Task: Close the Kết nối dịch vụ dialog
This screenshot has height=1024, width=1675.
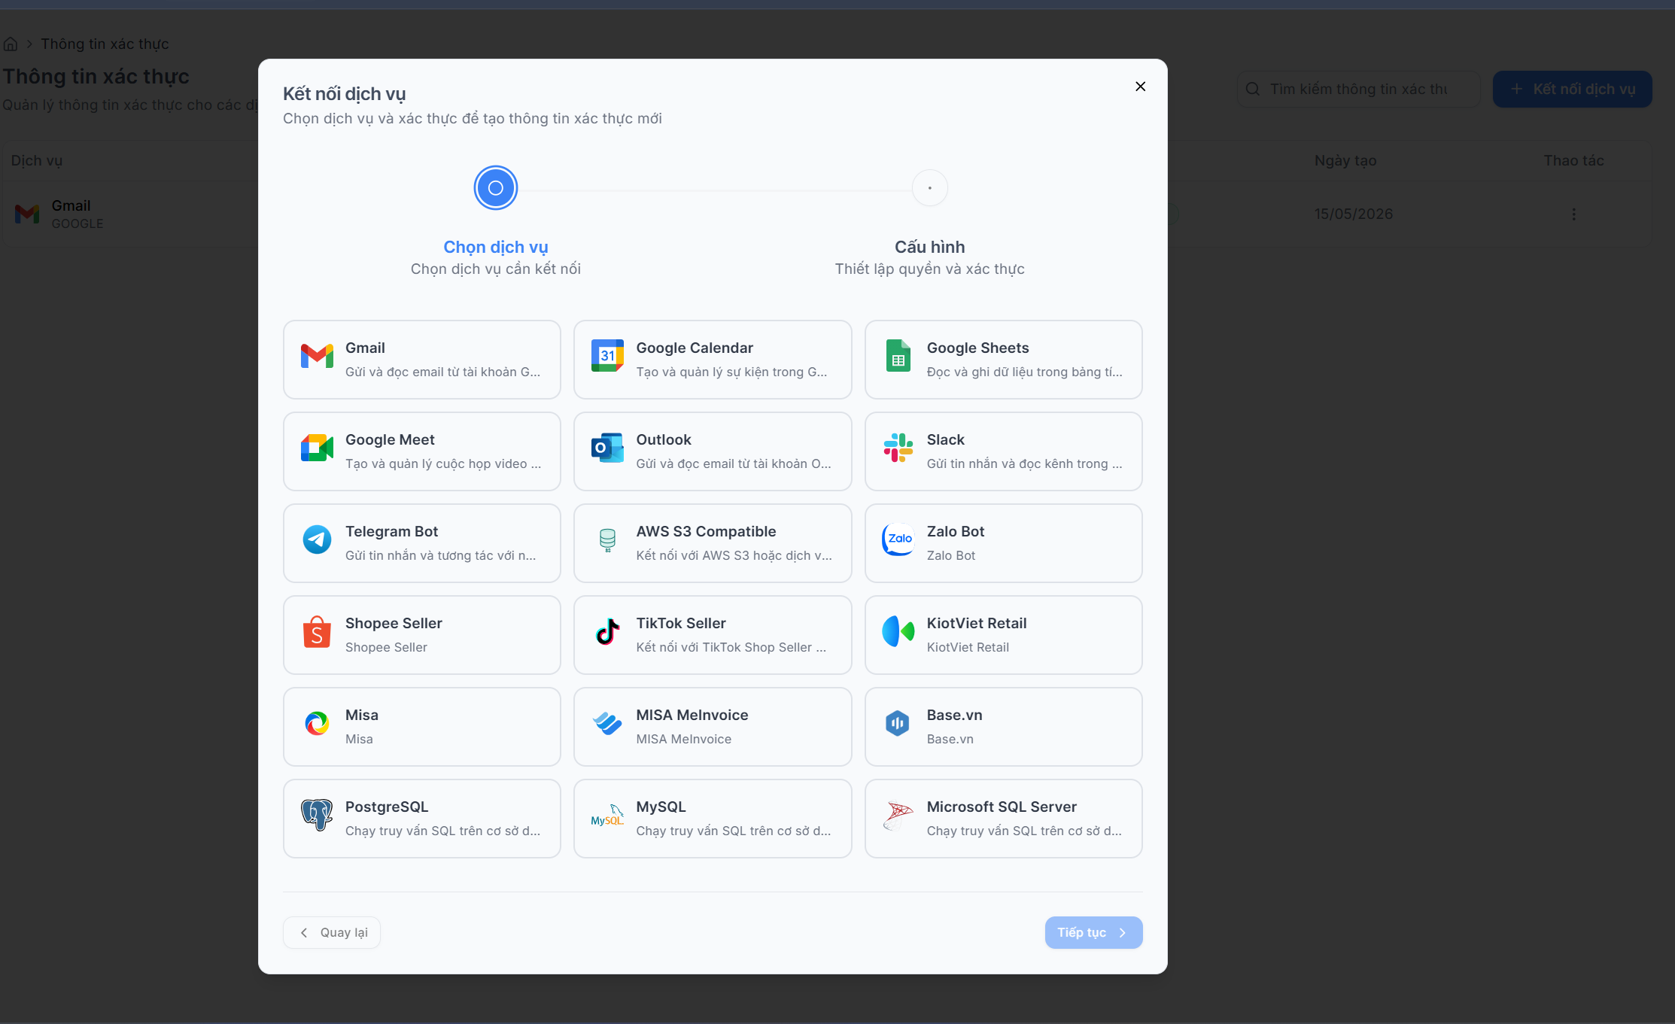Action: pyautogui.click(x=1140, y=87)
